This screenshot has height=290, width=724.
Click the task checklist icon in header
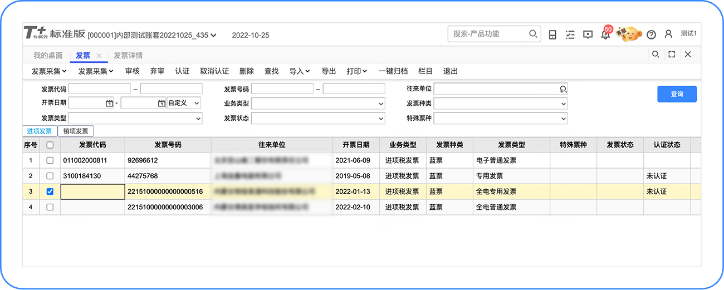pos(570,35)
